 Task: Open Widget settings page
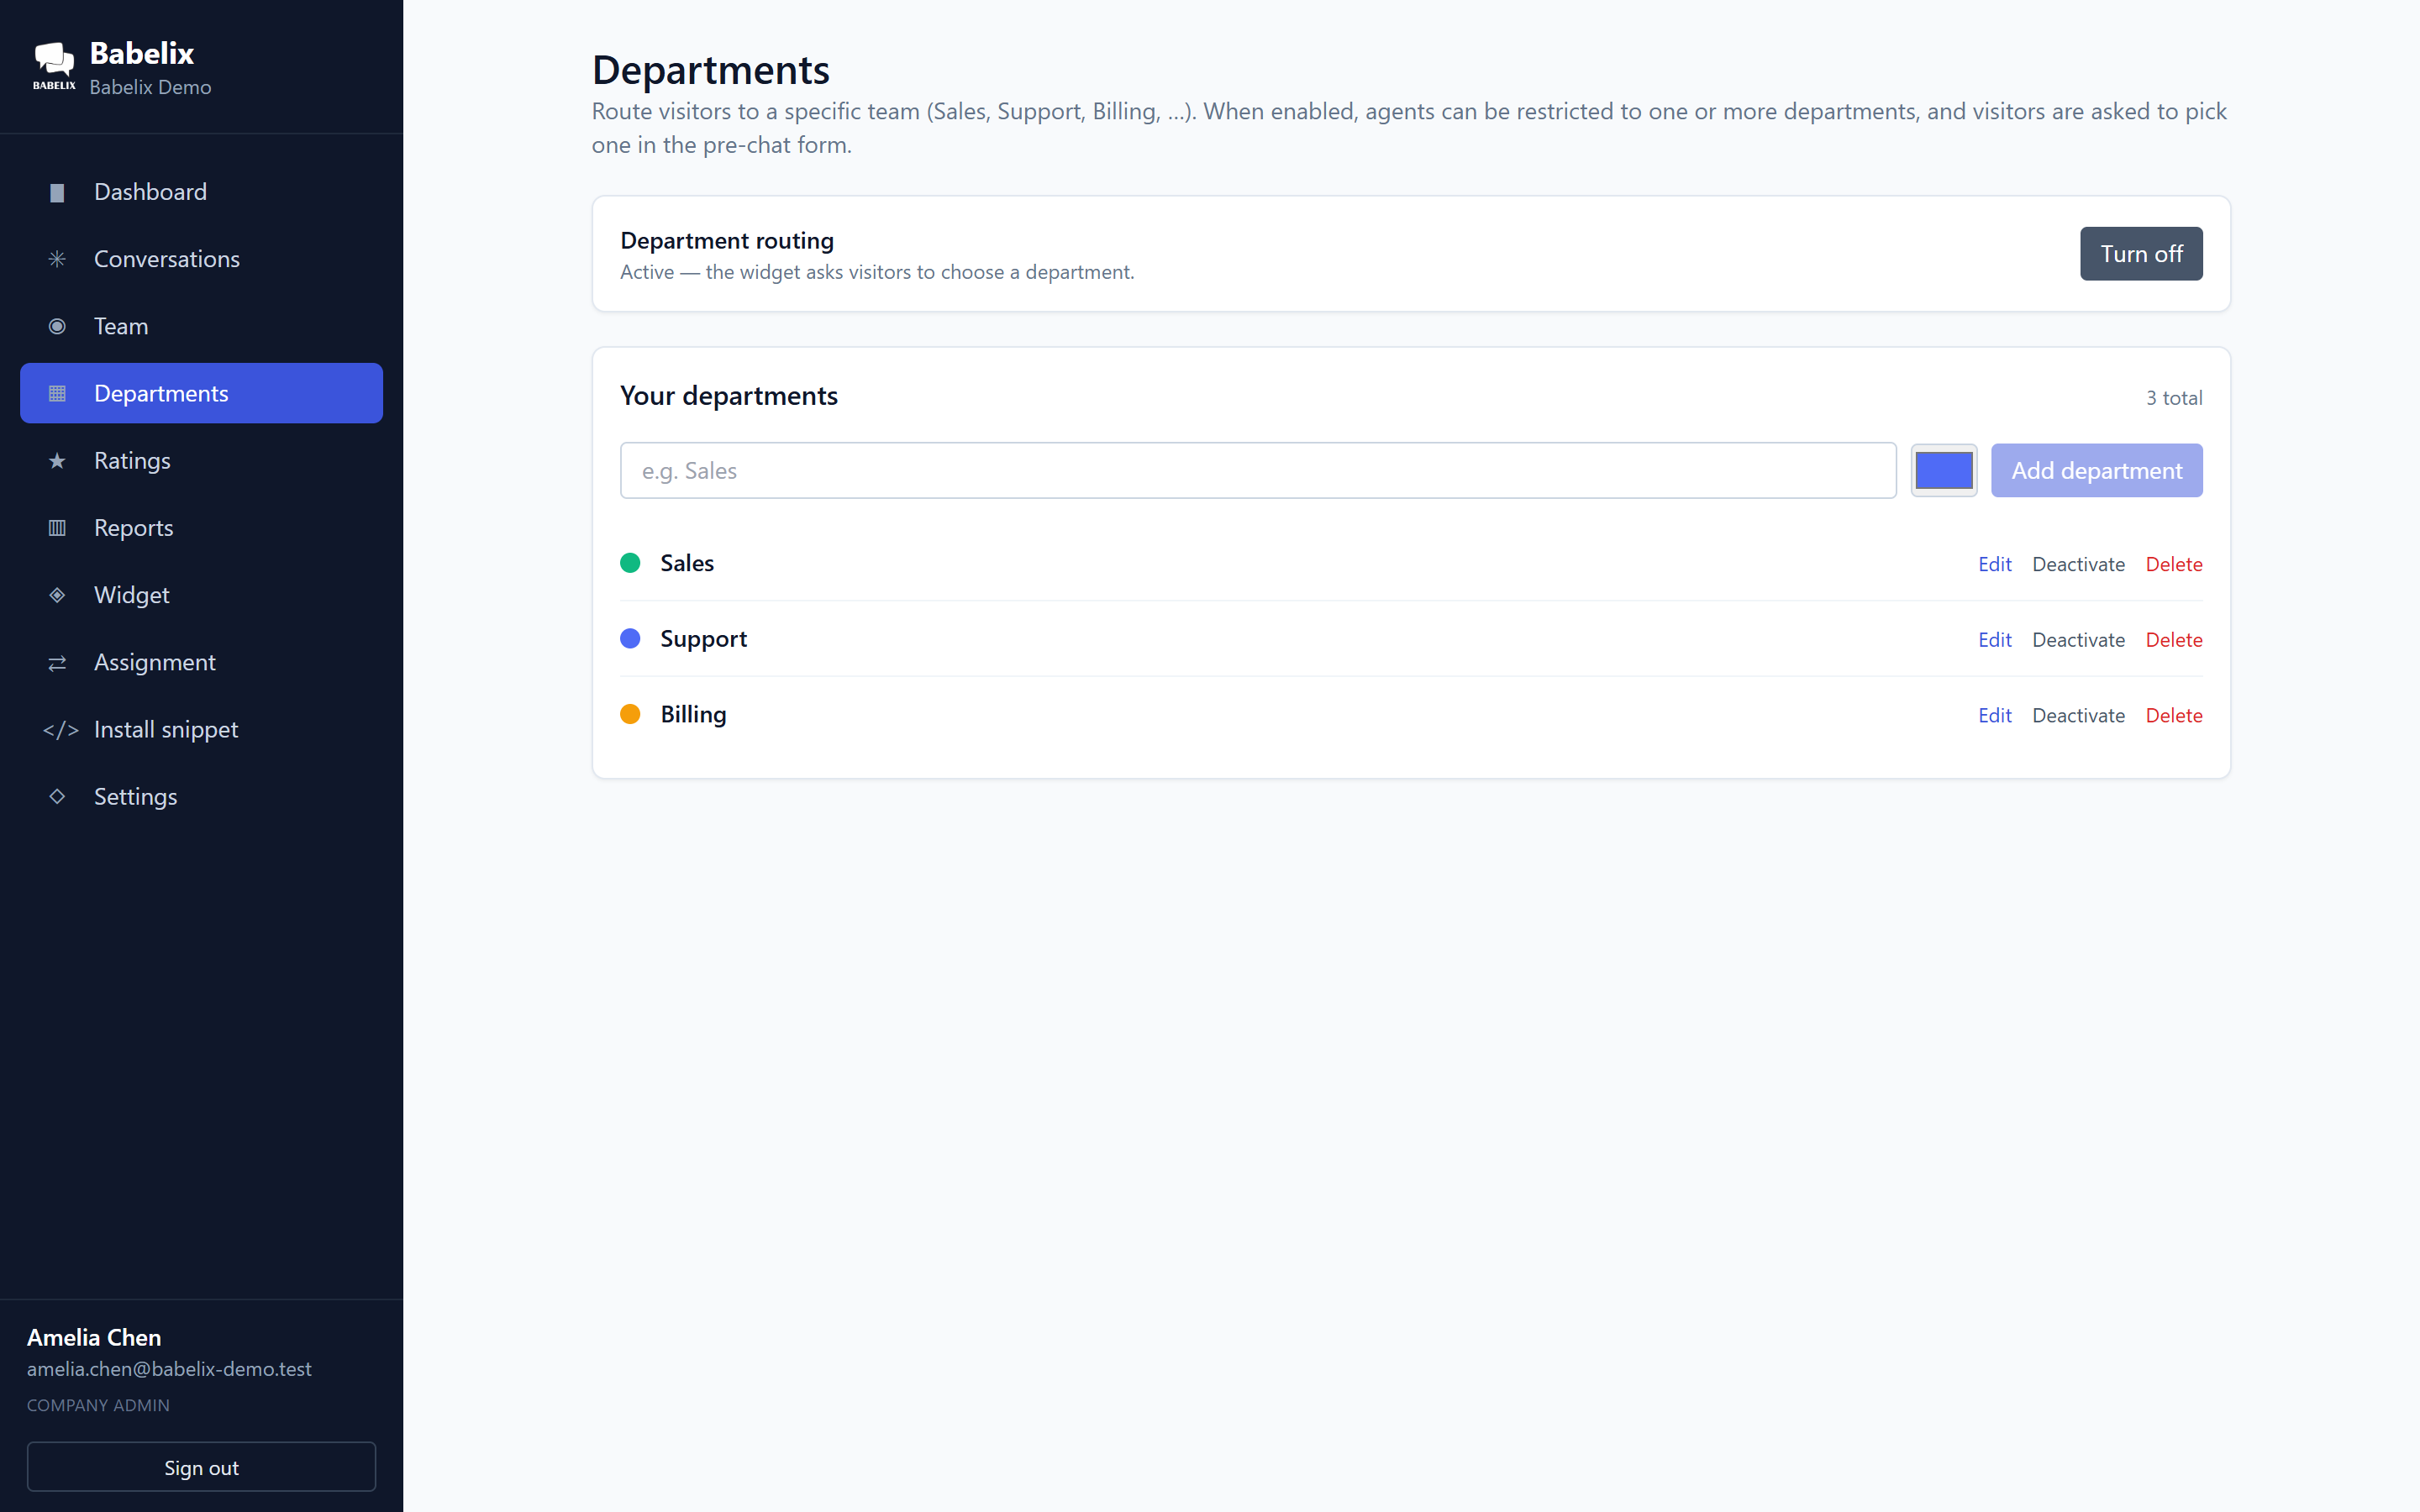(x=201, y=594)
